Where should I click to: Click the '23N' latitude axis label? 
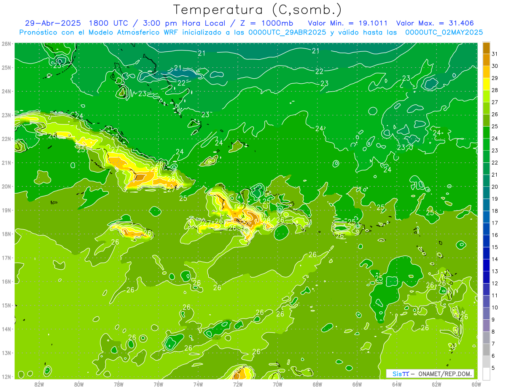point(6,115)
